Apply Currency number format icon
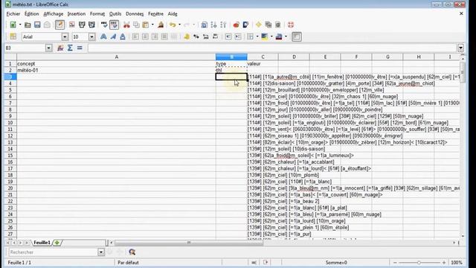The width and height of the screenshot is (476, 268). pyautogui.click(x=187, y=36)
